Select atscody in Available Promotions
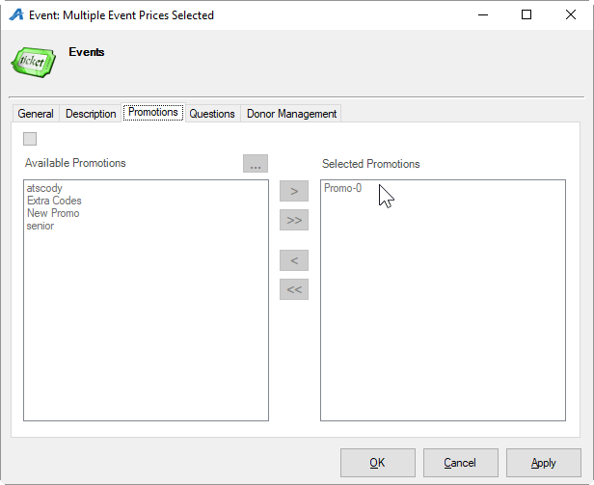The width and height of the screenshot is (594, 485). click(43, 189)
